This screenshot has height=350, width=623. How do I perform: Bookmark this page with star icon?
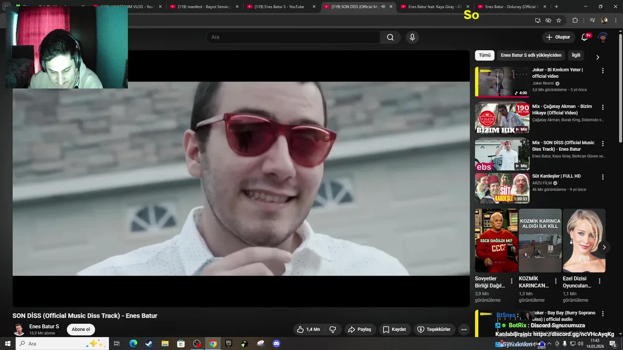tap(559, 20)
